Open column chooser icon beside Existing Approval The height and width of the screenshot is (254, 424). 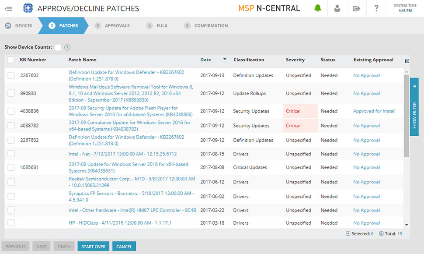point(407,61)
